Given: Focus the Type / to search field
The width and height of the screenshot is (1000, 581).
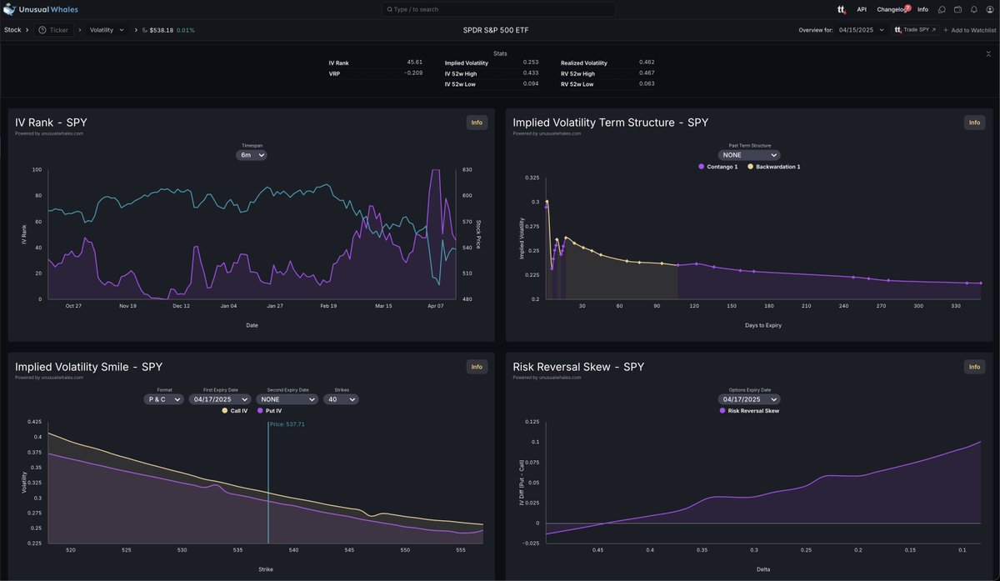Looking at the screenshot, I should coord(498,9).
